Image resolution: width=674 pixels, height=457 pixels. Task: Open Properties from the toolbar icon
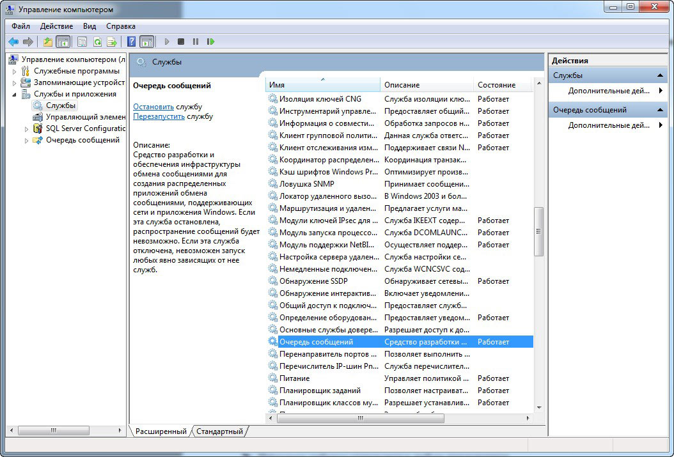[x=82, y=42]
